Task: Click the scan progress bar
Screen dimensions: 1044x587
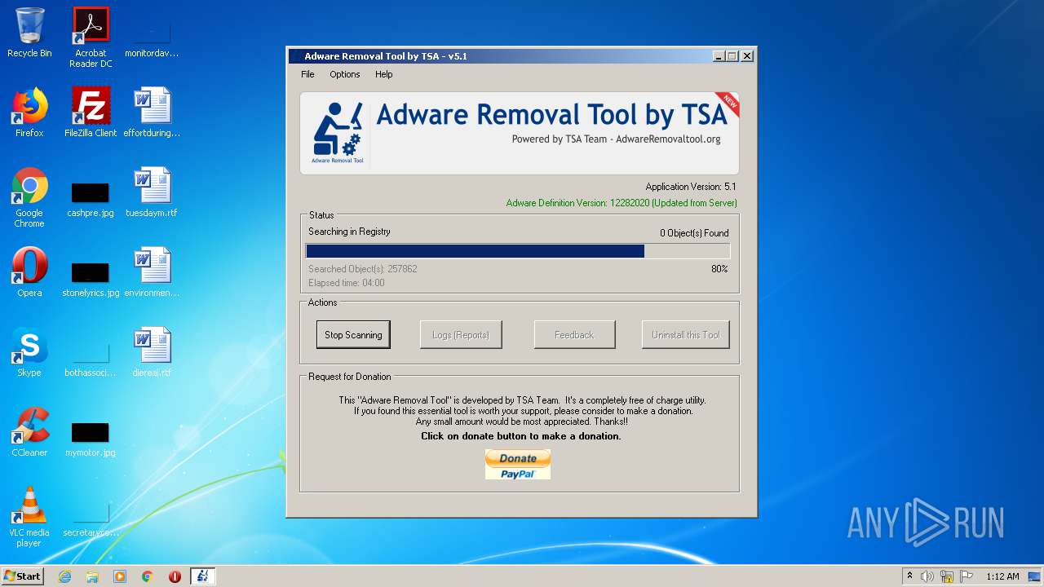Action: click(x=518, y=251)
